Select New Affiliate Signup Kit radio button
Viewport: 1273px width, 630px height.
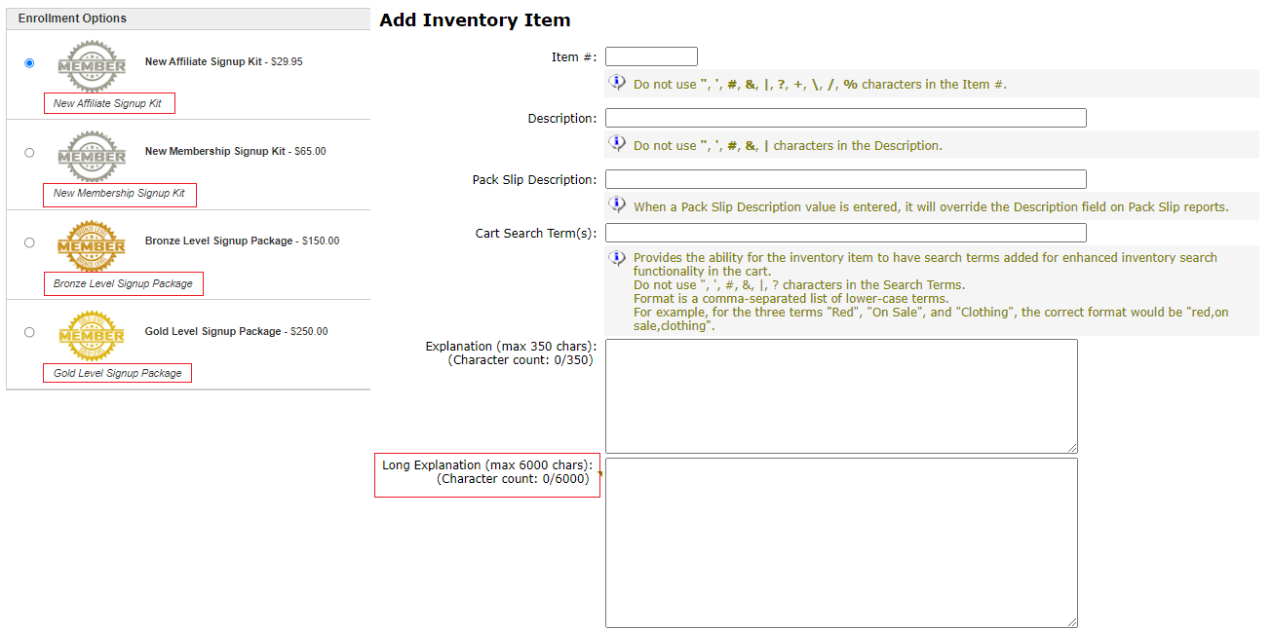(x=29, y=63)
